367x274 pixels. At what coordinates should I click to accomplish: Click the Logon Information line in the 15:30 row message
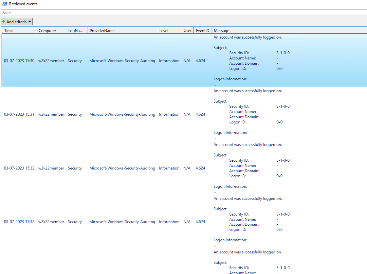tap(230, 79)
